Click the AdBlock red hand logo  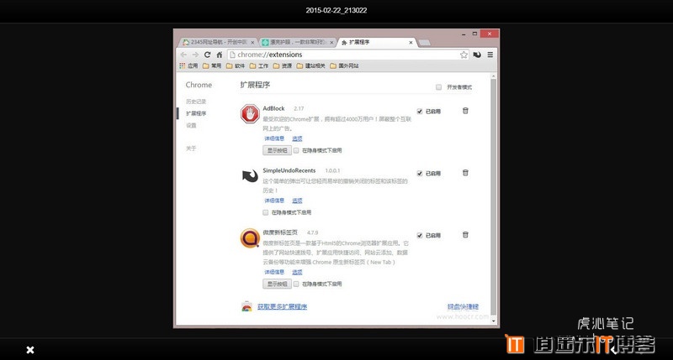(x=250, y=114)
